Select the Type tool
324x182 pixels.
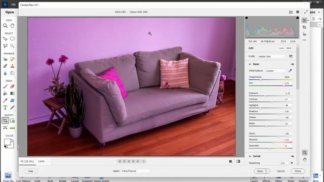[5, 108]
